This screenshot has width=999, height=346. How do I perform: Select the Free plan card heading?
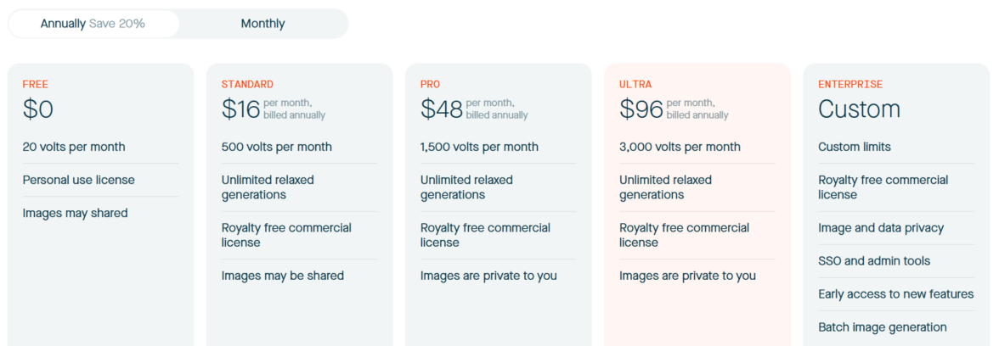36,84
